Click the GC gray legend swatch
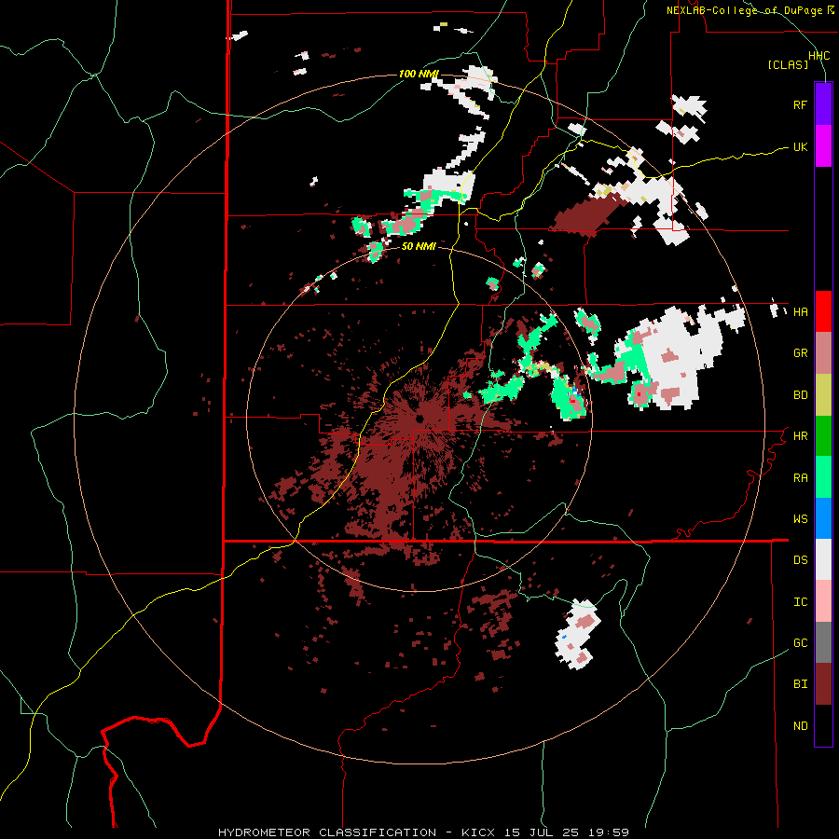The width and height of the screenshot is (839, 839). (x=823, y=642)
